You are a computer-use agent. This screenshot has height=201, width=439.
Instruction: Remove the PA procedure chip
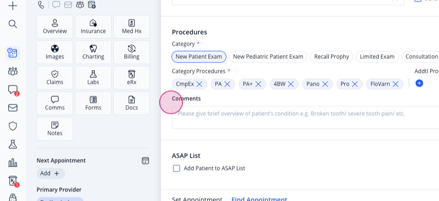(227, 84)
